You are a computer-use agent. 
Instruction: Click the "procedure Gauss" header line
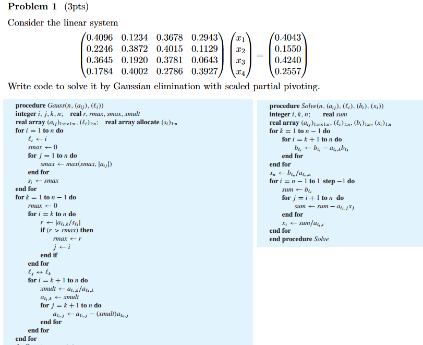59,105
